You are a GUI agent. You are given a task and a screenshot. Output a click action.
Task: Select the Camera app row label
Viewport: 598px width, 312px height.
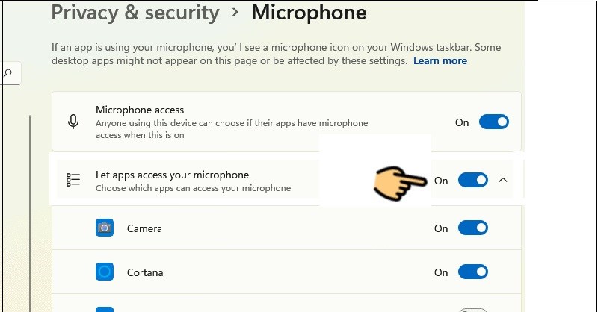point(144,228)
